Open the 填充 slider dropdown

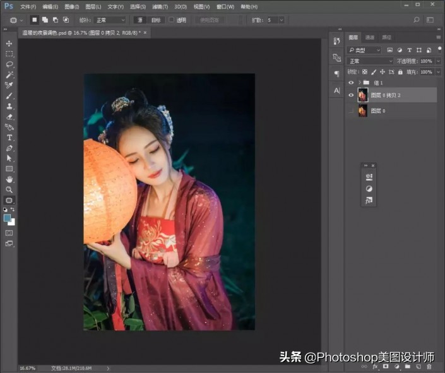coord(439,72)
